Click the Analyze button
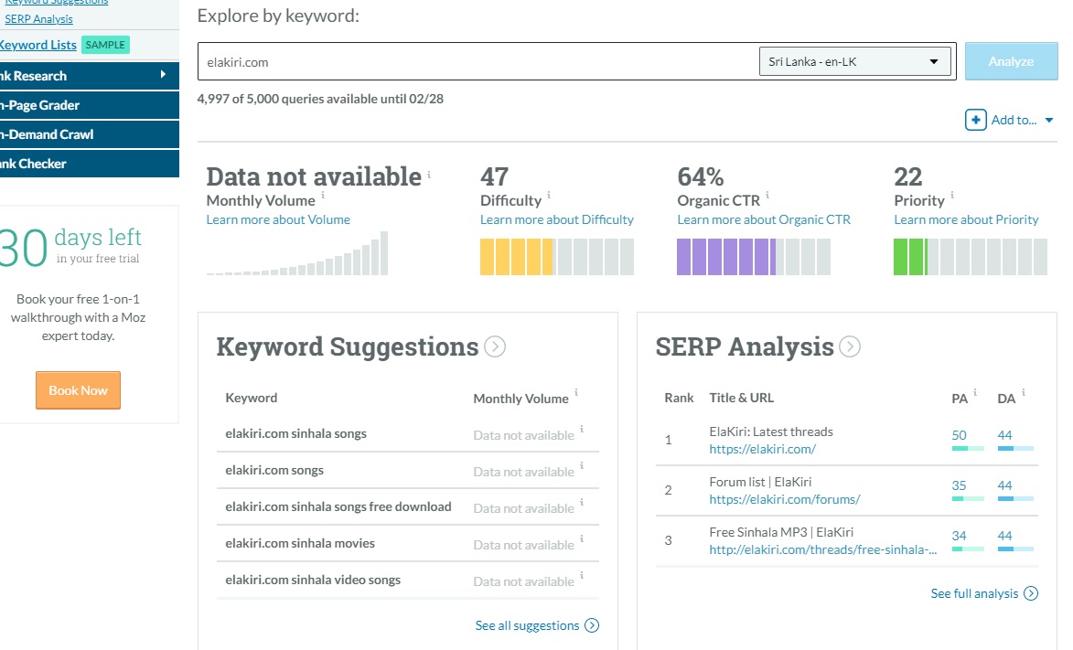The width and height of the screenshot is (1073, 650). point(1011,61)
